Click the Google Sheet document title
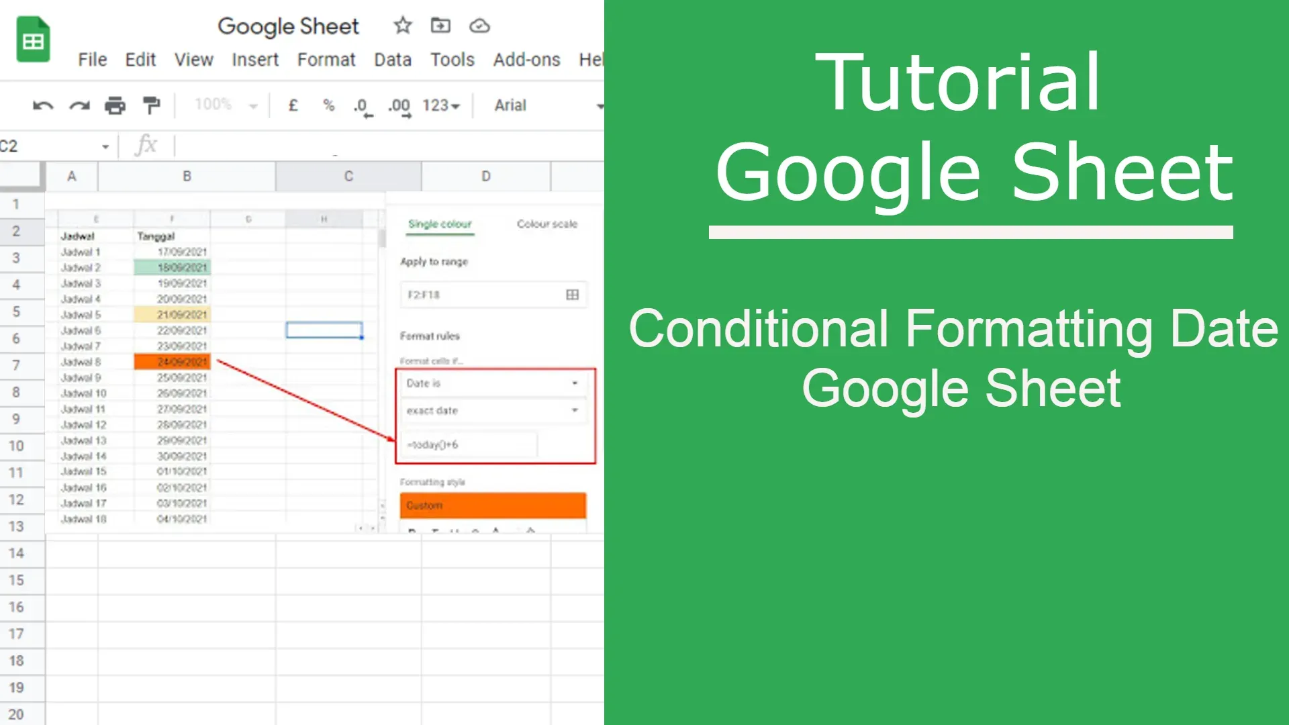 click(x=289, y=26)
